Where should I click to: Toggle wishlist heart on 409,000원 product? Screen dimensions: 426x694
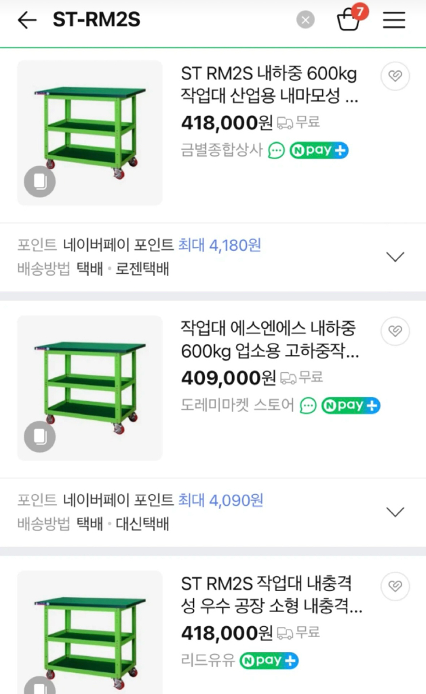pos(395,331)
